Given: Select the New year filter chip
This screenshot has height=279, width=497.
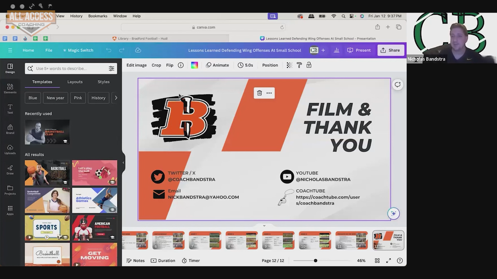Looking at the screenshot, I should (x=55, y=98).
